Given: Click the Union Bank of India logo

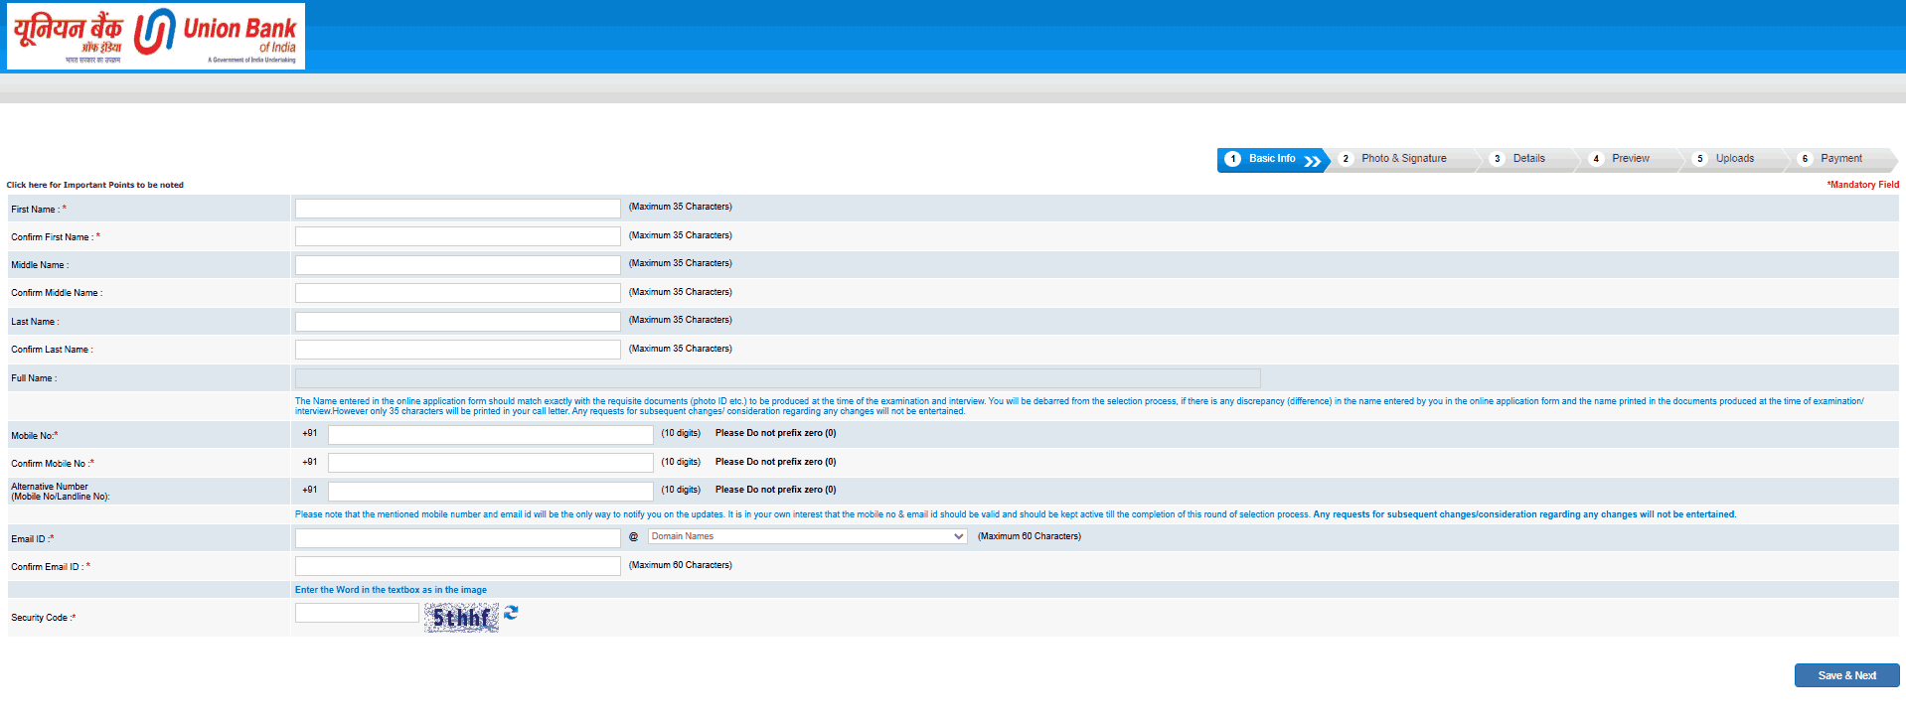Looking at the screenshot, I should coord(156,36).
